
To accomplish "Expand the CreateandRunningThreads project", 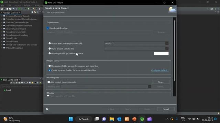I will point(1,16).
